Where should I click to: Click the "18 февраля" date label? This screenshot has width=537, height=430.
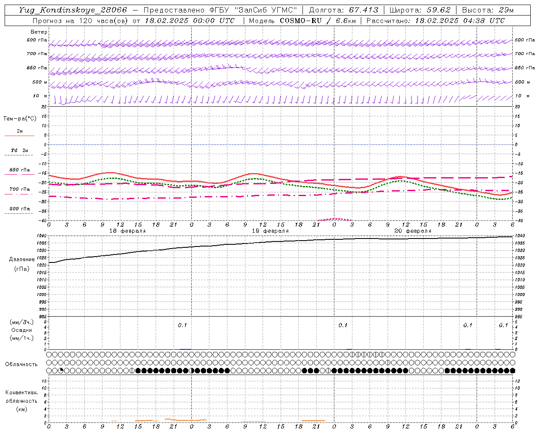[128, 231]
